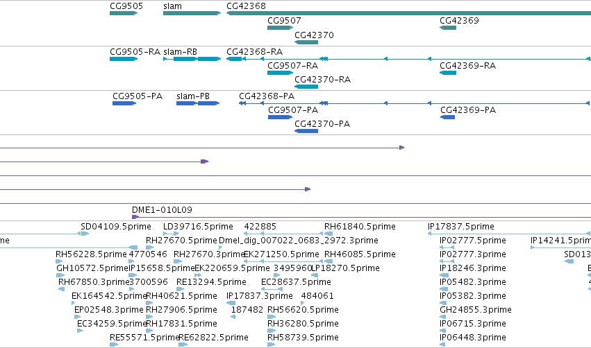This screenshot has width=591, height=348.
Task: Click EST LP18270.5prime
Action: 345,268
